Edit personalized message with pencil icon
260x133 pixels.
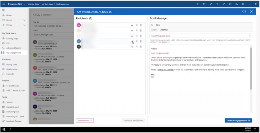(x=250, y=36)
